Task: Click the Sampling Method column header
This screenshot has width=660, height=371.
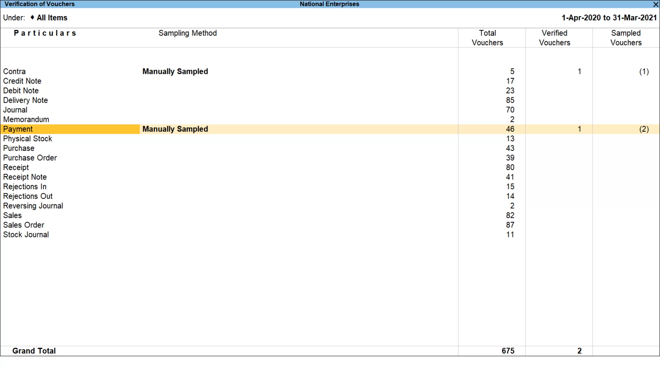Action: 188,33
